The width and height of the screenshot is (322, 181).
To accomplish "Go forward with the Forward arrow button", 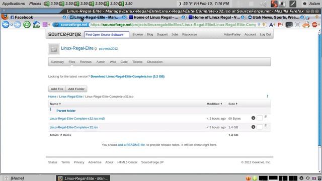I will [x=18, y=25].
